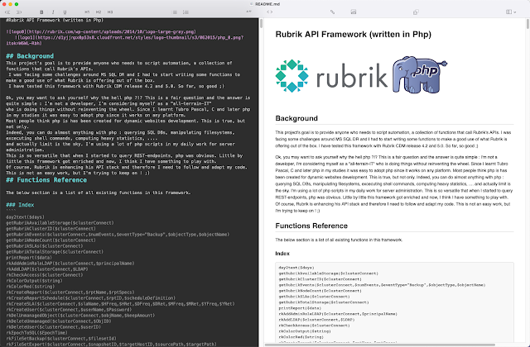Click the preview pane horizontal scrollbar
This screenshot has height=347, width=530.
tap(380, 345)
